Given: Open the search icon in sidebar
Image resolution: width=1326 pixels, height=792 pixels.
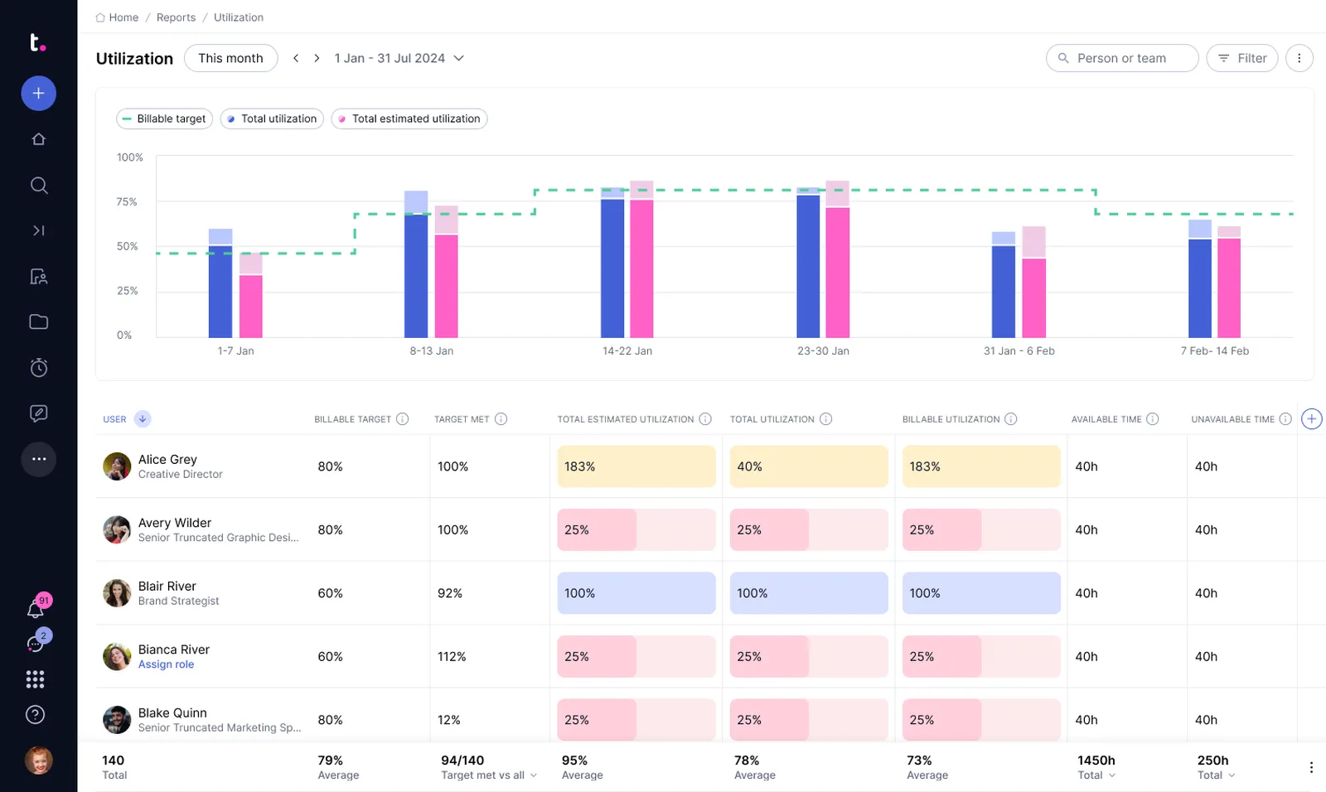Looking at the screenshot, I should click(x=38, y=185).
